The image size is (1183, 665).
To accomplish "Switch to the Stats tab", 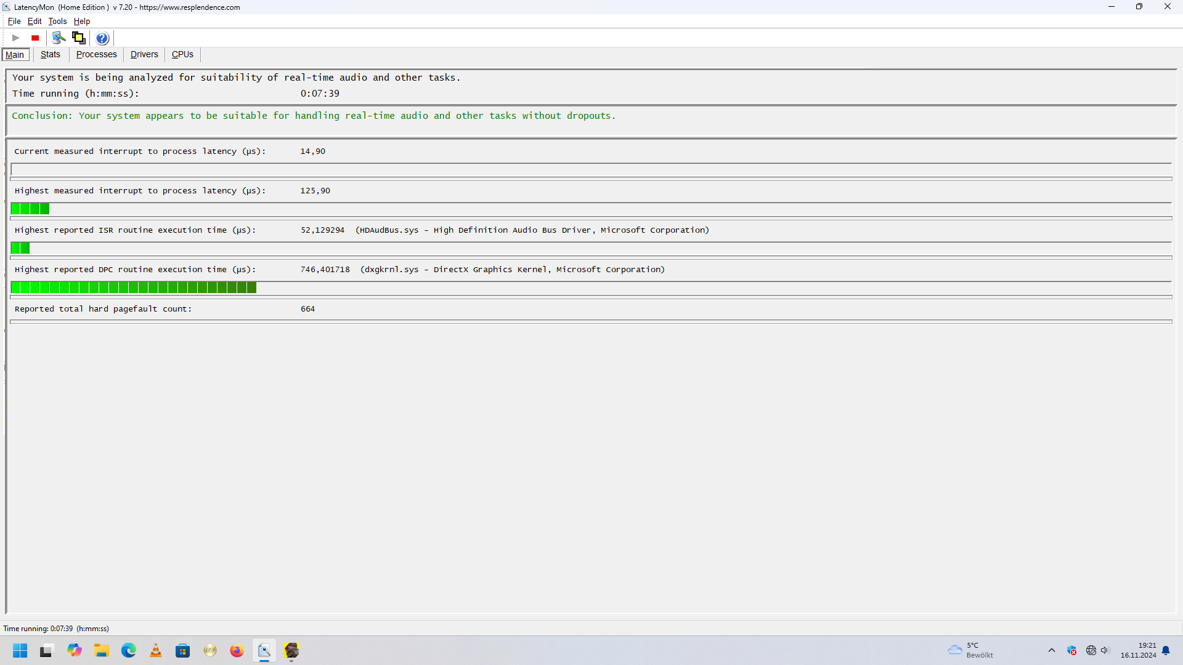I will [51, 55].
